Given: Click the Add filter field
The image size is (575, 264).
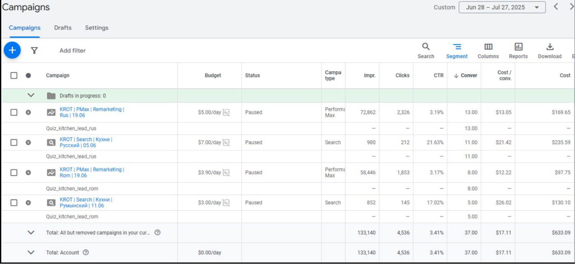Looking at the screenshot, I should (72, 51).
